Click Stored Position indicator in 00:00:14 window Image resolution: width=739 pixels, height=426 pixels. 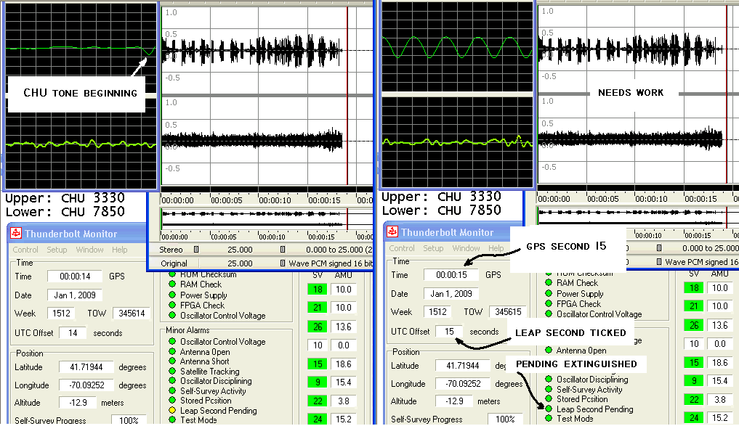tap(172, 400)
